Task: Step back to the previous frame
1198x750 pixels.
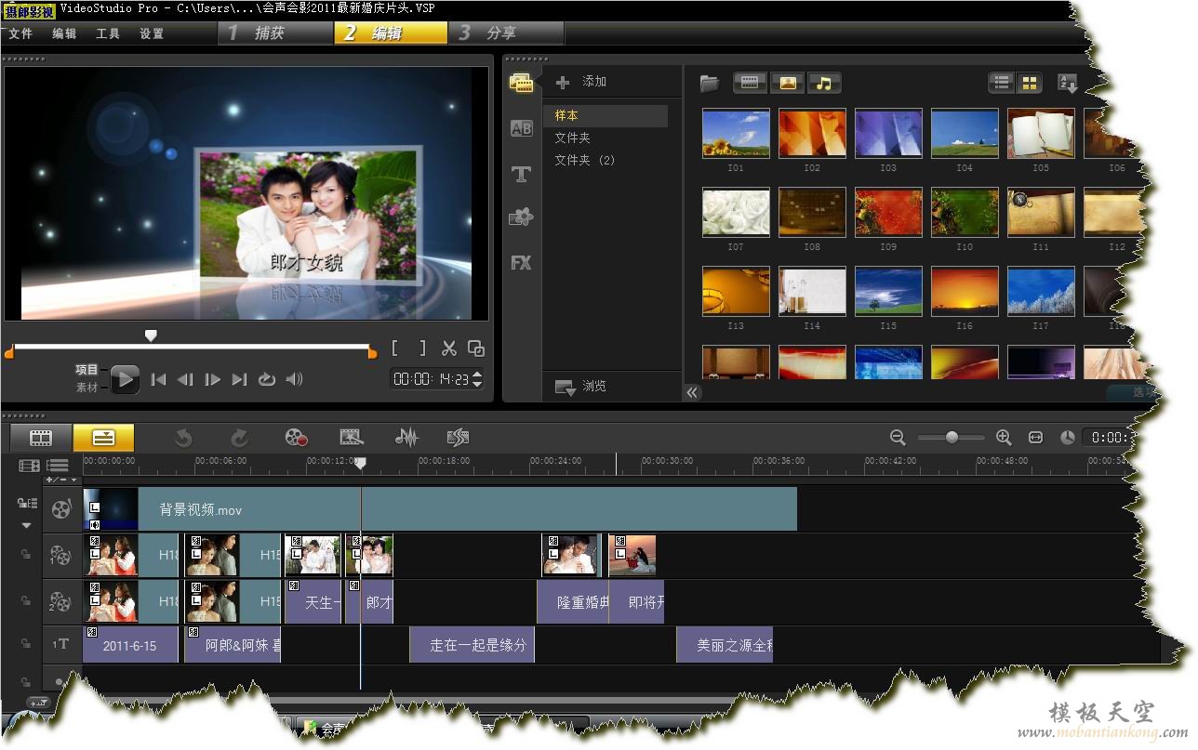Action: click(185, 379)
